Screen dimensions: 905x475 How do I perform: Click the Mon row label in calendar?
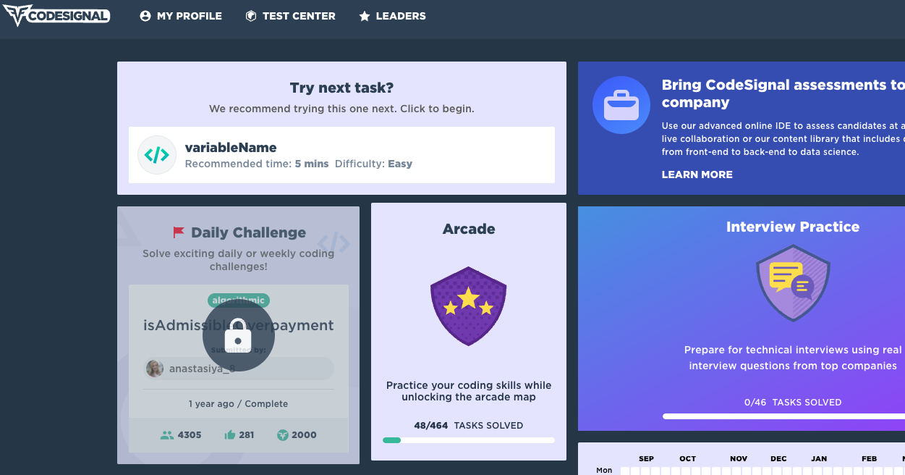coord(604,470)
